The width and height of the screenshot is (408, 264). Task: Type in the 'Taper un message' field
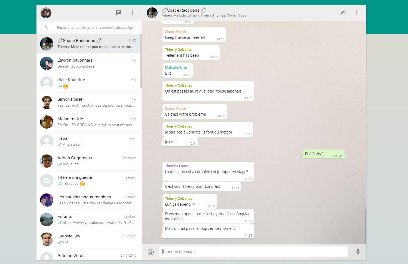253,252
